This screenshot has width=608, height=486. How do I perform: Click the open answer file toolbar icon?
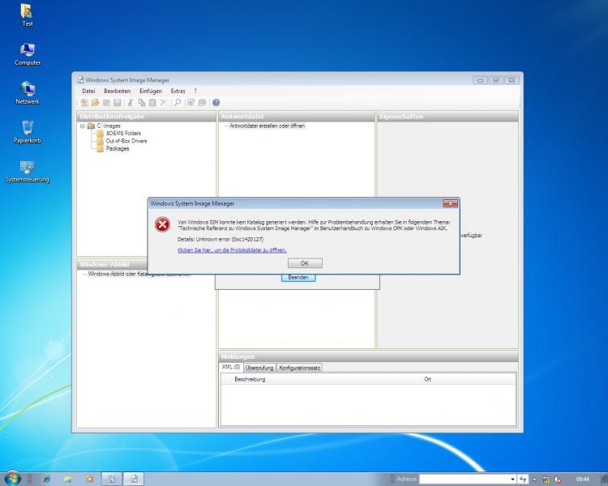coord(95,103)
